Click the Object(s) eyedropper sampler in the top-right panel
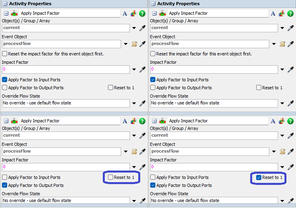Viewport: 296px width, 208px height. pos(290,28)
